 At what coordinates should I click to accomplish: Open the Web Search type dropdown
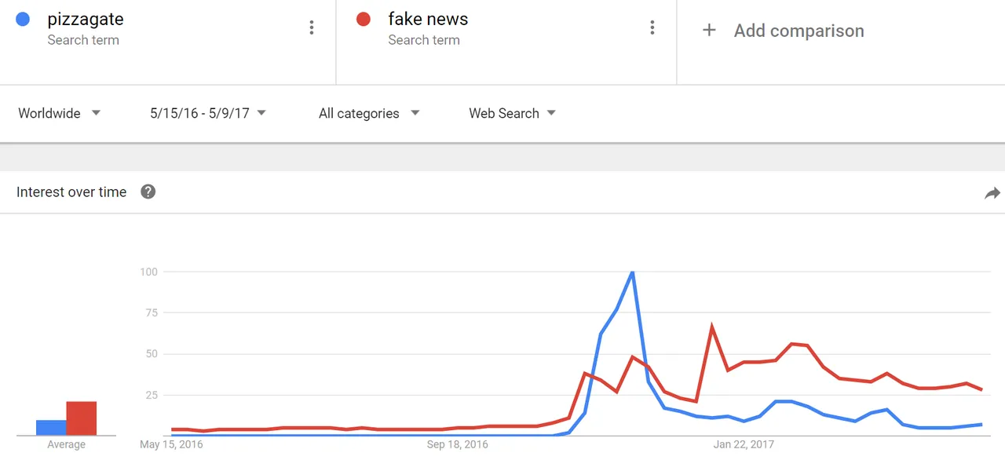click(x=512, y=113)
